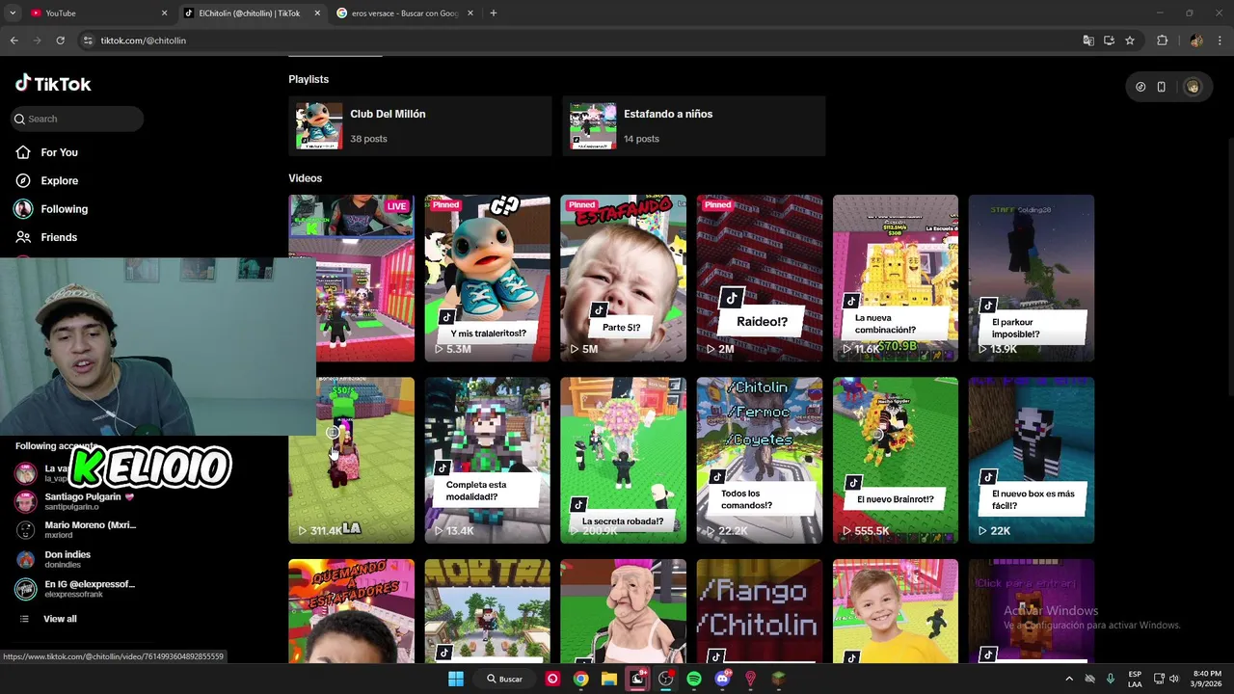Open the Club Del Millón playlist

(419, 125)
